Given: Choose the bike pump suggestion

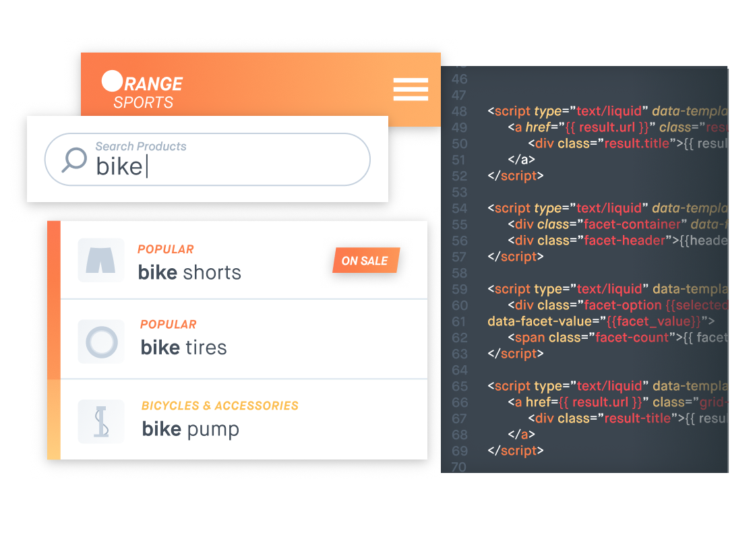Looking at the screenshot, I should [x=243, y=420].
